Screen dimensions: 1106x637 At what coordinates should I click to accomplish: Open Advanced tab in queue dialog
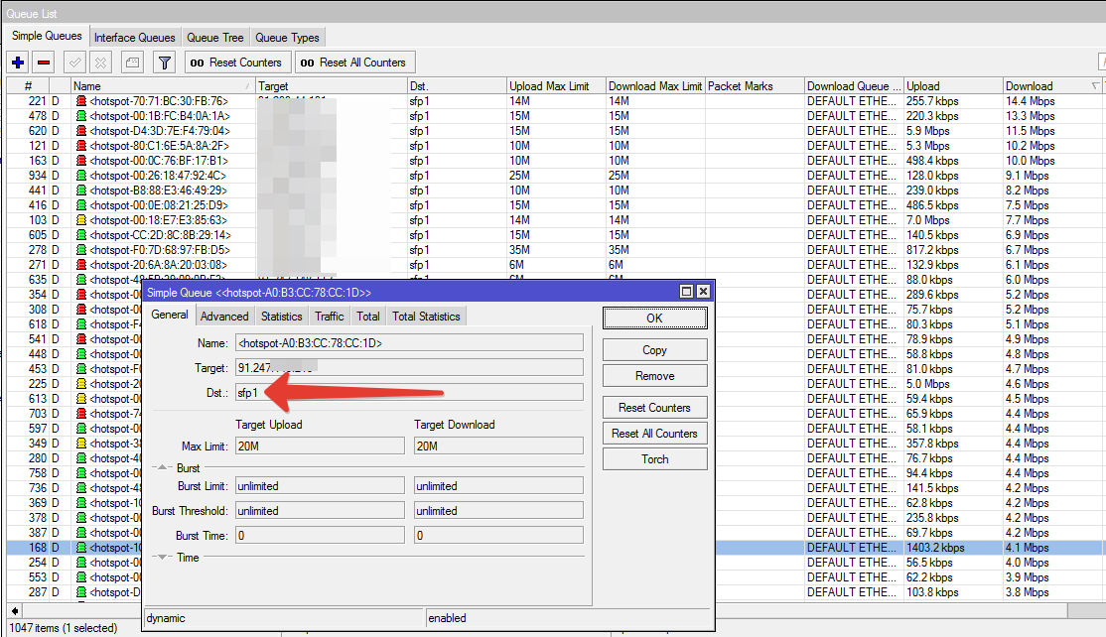[224, 317]
